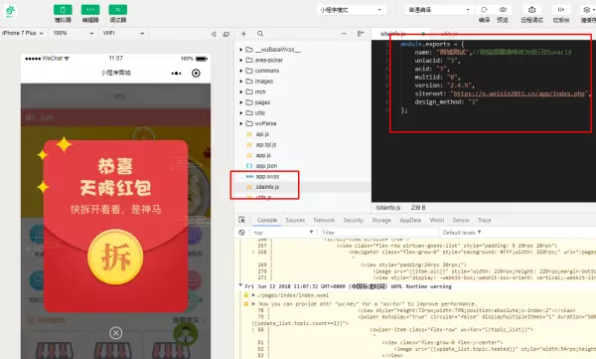
Task: Select siteinfo.js in the file tree
Action: click(x=267, y=187)
